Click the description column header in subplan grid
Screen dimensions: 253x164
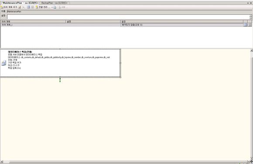[93, 21]
